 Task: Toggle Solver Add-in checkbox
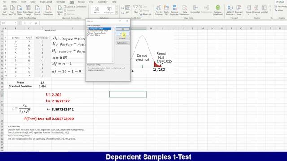(88, 35)
